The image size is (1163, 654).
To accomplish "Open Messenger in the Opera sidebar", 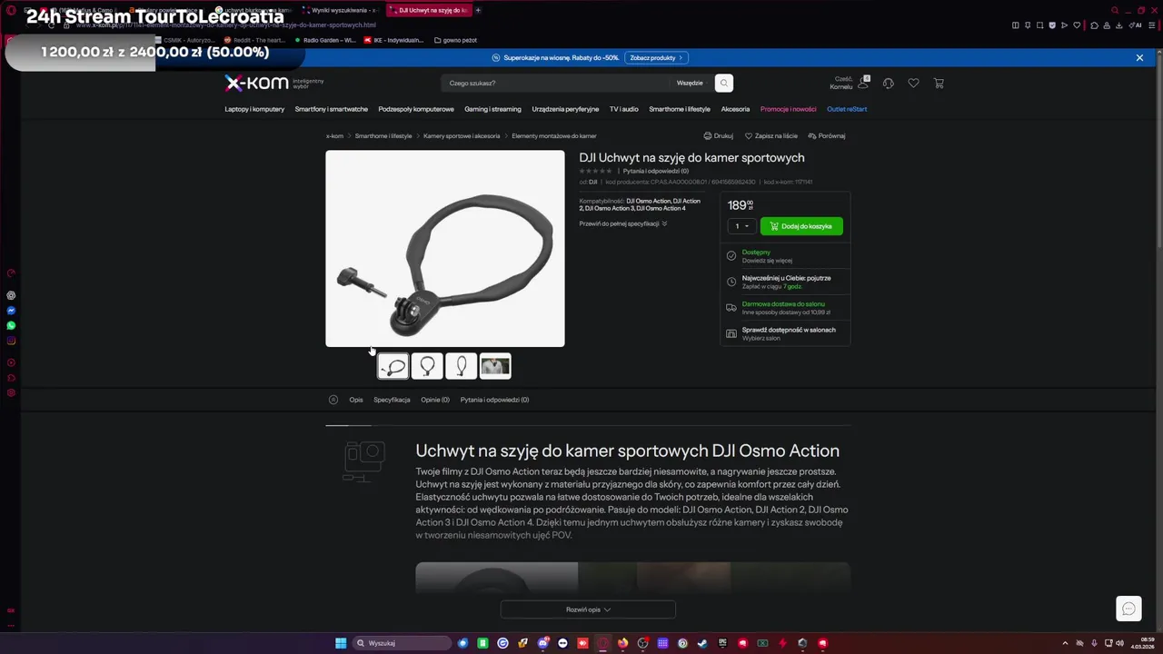I will click(x=11, y=311).
